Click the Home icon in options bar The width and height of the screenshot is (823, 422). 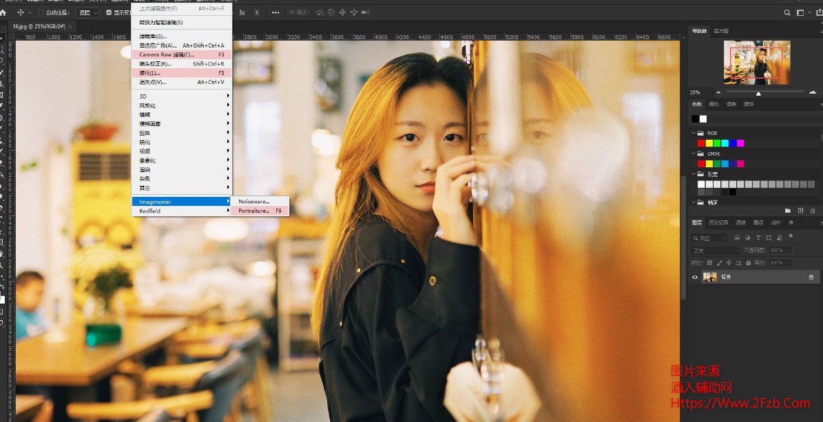tap(3, 12)
